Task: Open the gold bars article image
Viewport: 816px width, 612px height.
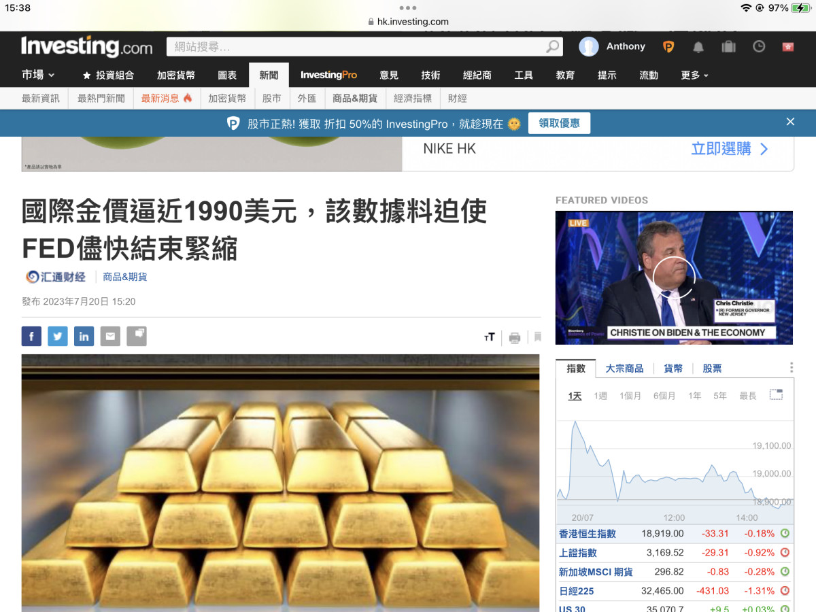Action: [281, 483]
